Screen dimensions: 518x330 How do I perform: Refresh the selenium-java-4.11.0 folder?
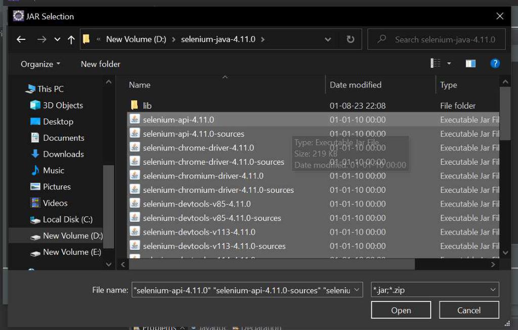tap(351, 39)
